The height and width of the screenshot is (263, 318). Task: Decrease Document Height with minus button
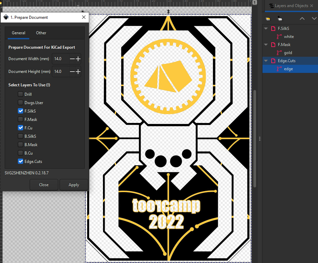pos(72,72)
